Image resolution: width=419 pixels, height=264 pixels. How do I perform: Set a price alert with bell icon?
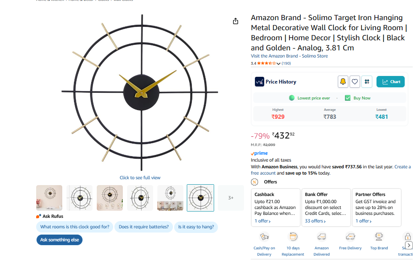pos(343,82)
